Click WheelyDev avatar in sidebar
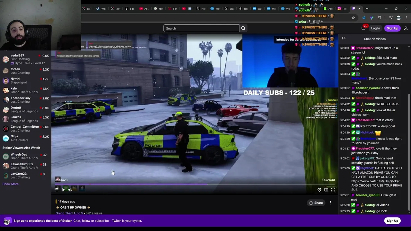Screen dimensions: 411x231 coord(6,157)
